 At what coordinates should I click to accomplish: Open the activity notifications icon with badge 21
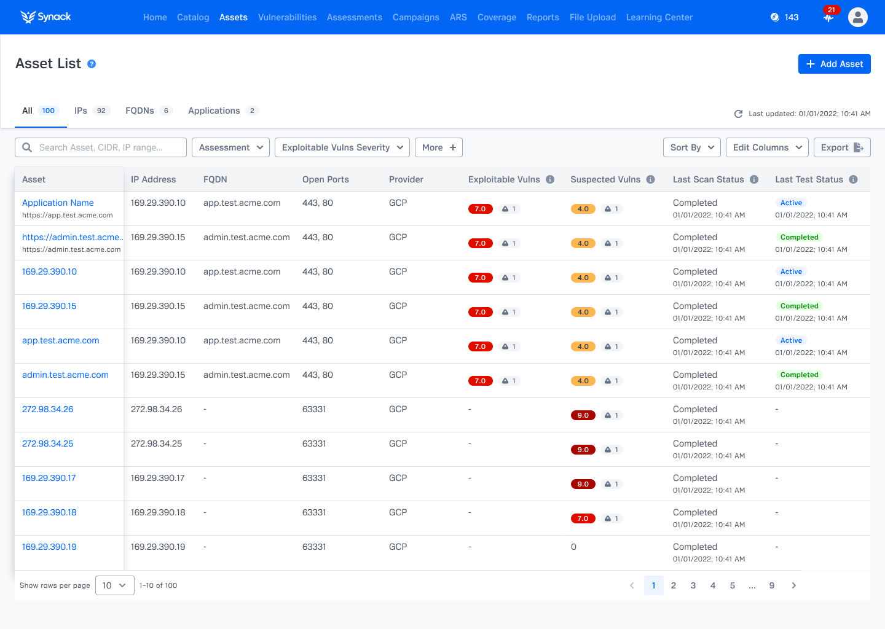coord(828,17)
